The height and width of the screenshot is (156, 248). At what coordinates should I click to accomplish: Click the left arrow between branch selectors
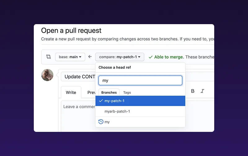pyautogui.click(x=90, y=57)
